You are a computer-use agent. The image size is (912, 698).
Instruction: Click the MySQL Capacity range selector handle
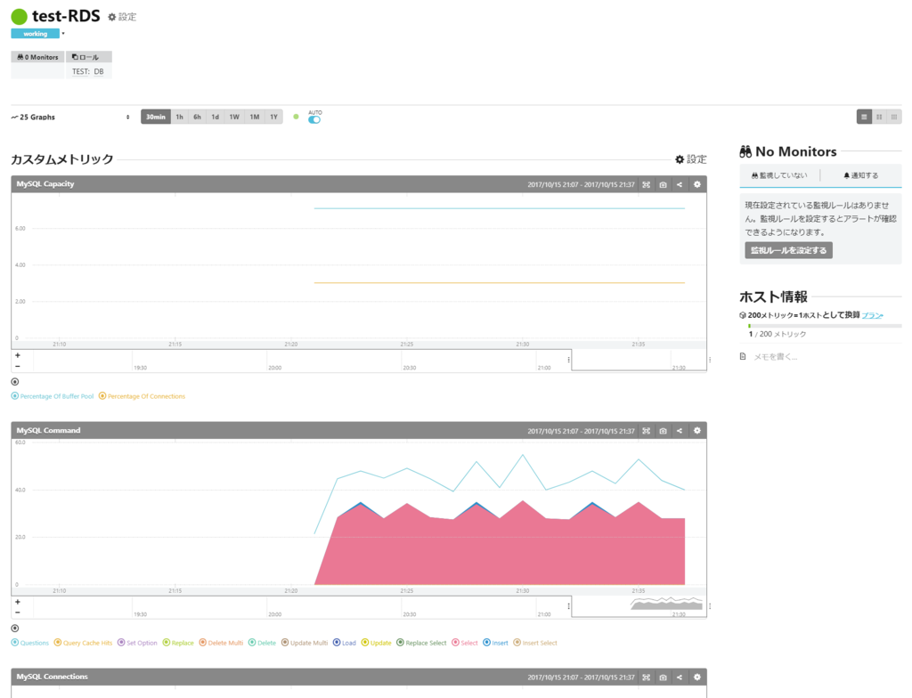tap(569, 360)
